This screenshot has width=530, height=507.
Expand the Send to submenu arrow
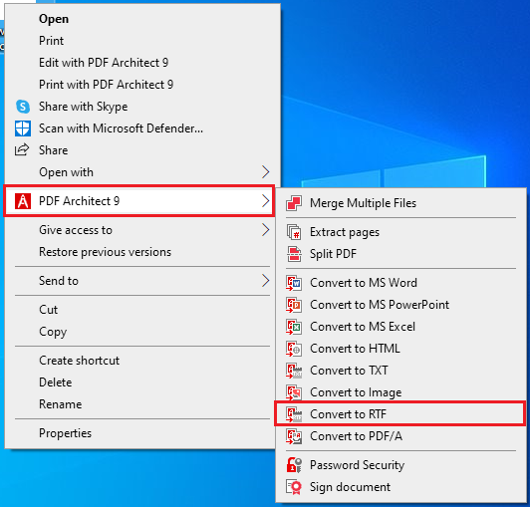coord(266,281)
